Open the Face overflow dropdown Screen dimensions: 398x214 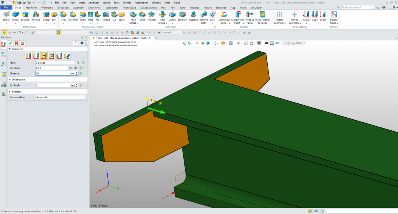tap(60, 97)
